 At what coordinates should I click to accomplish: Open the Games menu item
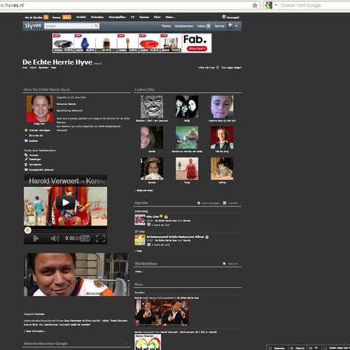click(144, 17)
